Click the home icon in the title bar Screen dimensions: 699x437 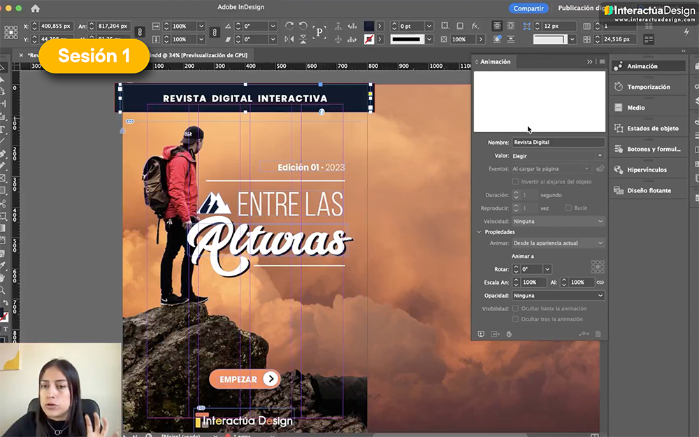[35, 8]
